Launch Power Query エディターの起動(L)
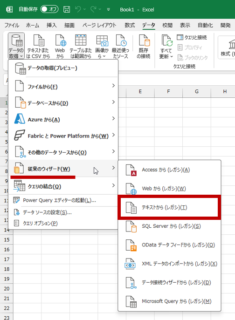235x320 pixels. coord(63,200)
